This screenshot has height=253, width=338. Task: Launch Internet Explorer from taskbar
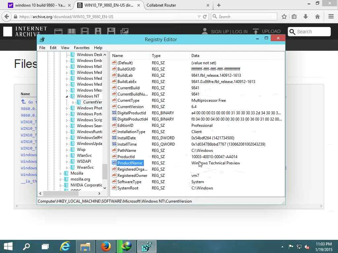click(65, 246)
